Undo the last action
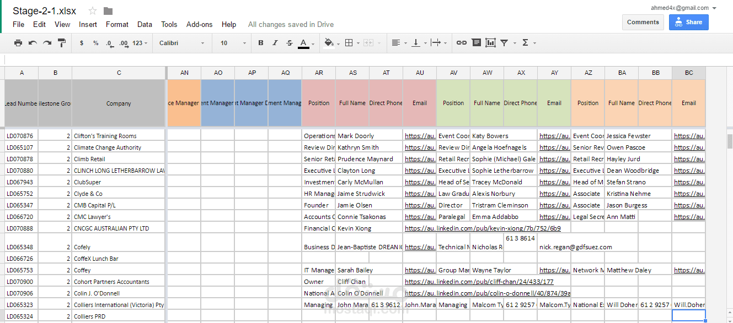 coord(33,43)
